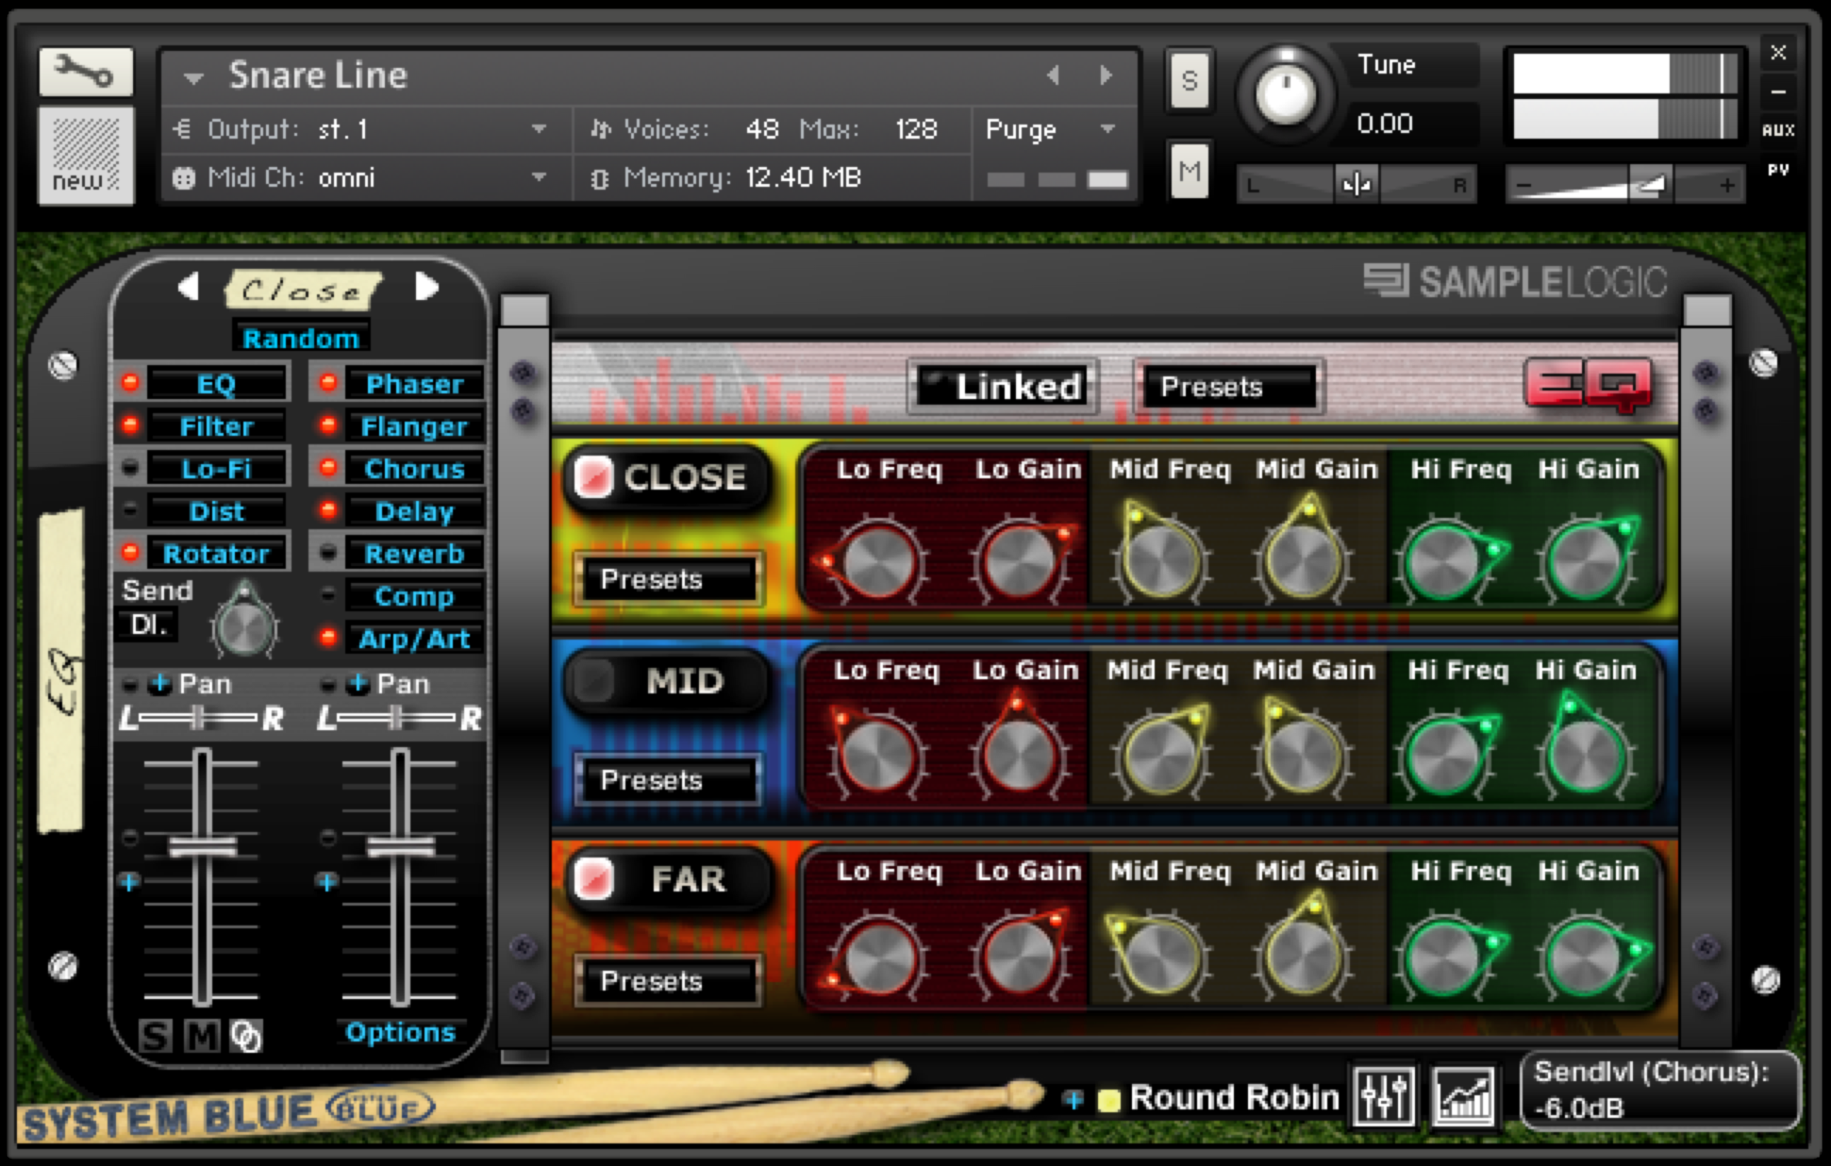Screen dimensions: 1831x1166
Task: Click the S solo button under left fader
Action: 155,1036
